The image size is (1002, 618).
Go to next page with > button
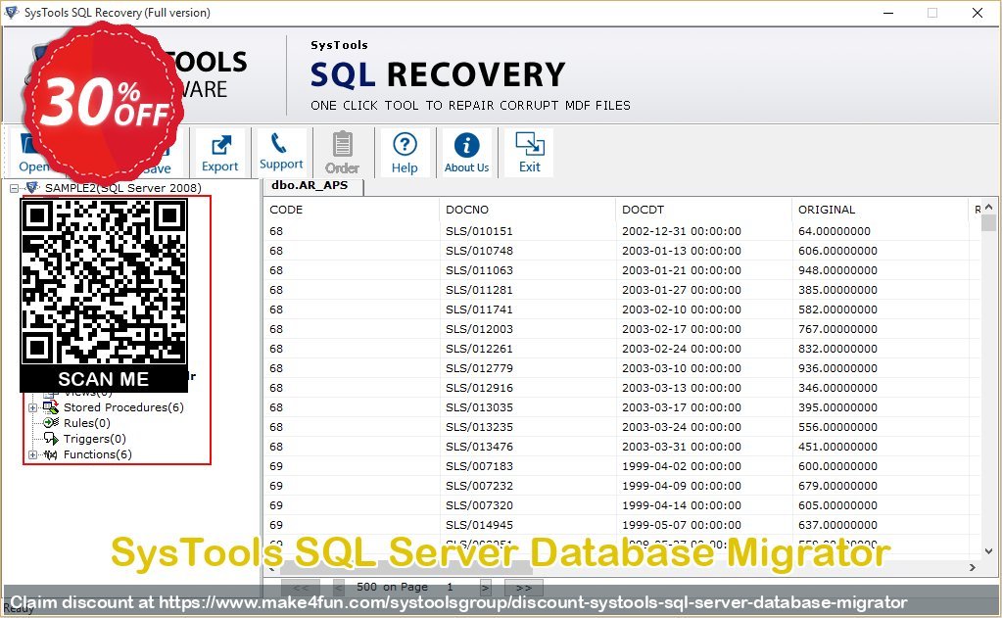click(486, 588)
